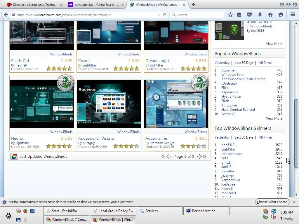Open the Aquamarine skin title

coord(156,138)
